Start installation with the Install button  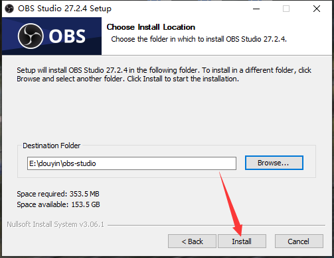[x=242, y=241]
